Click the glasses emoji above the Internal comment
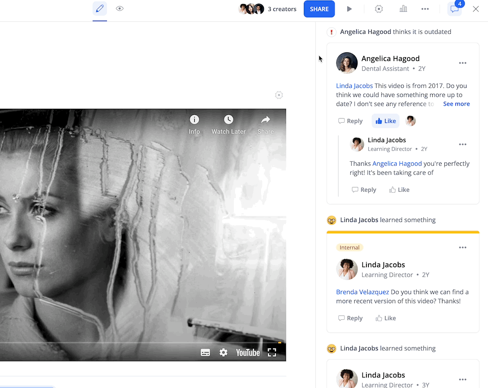Screen dimensions: 488x388 point(332,220)
